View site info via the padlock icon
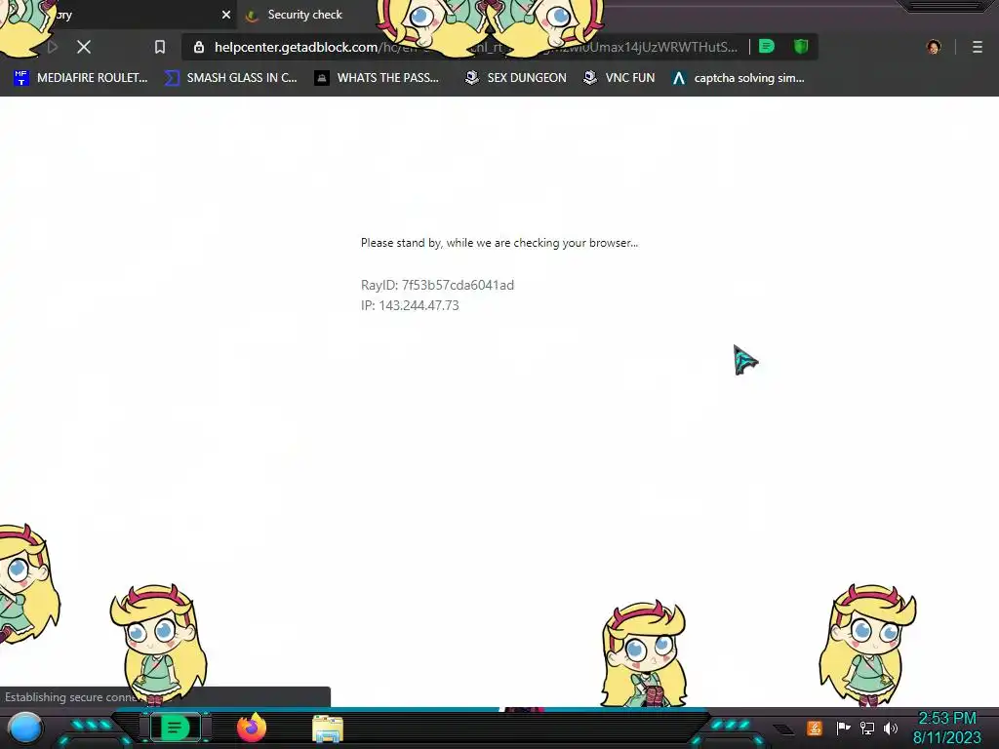Viewport: 999px width, 749px height. point(199,47)
